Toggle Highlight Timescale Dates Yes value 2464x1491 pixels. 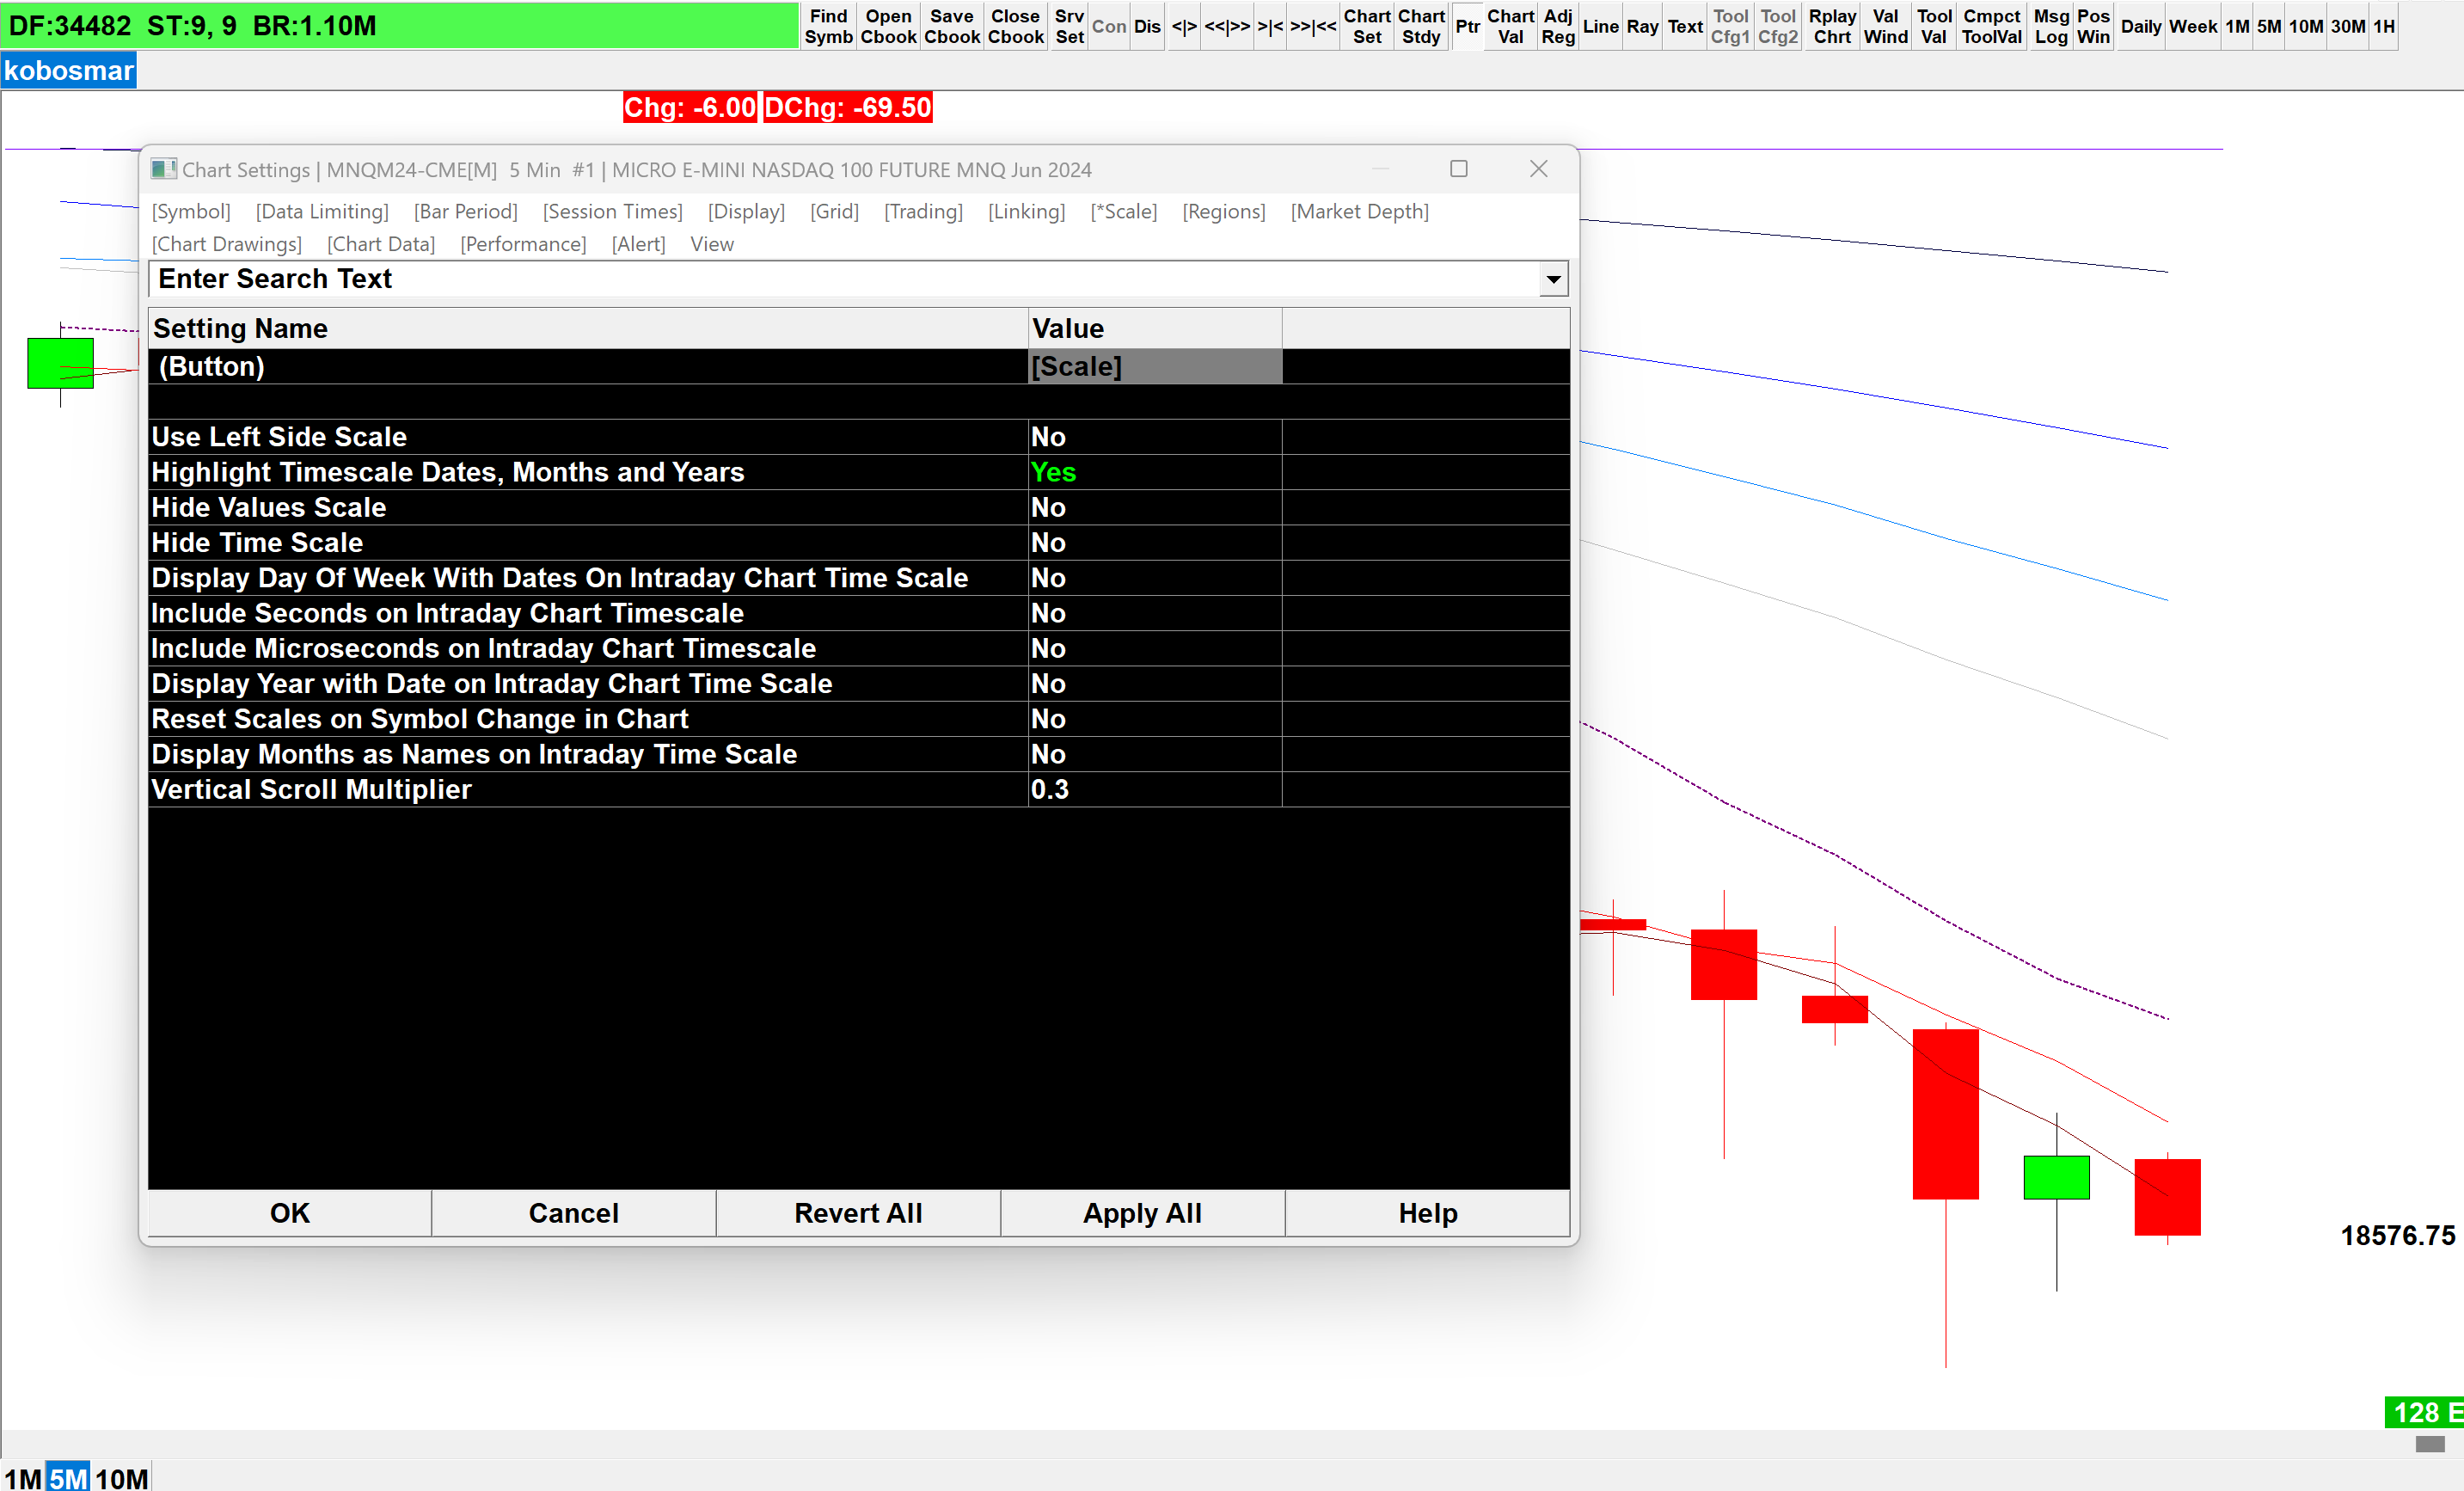coord(1154,472)
